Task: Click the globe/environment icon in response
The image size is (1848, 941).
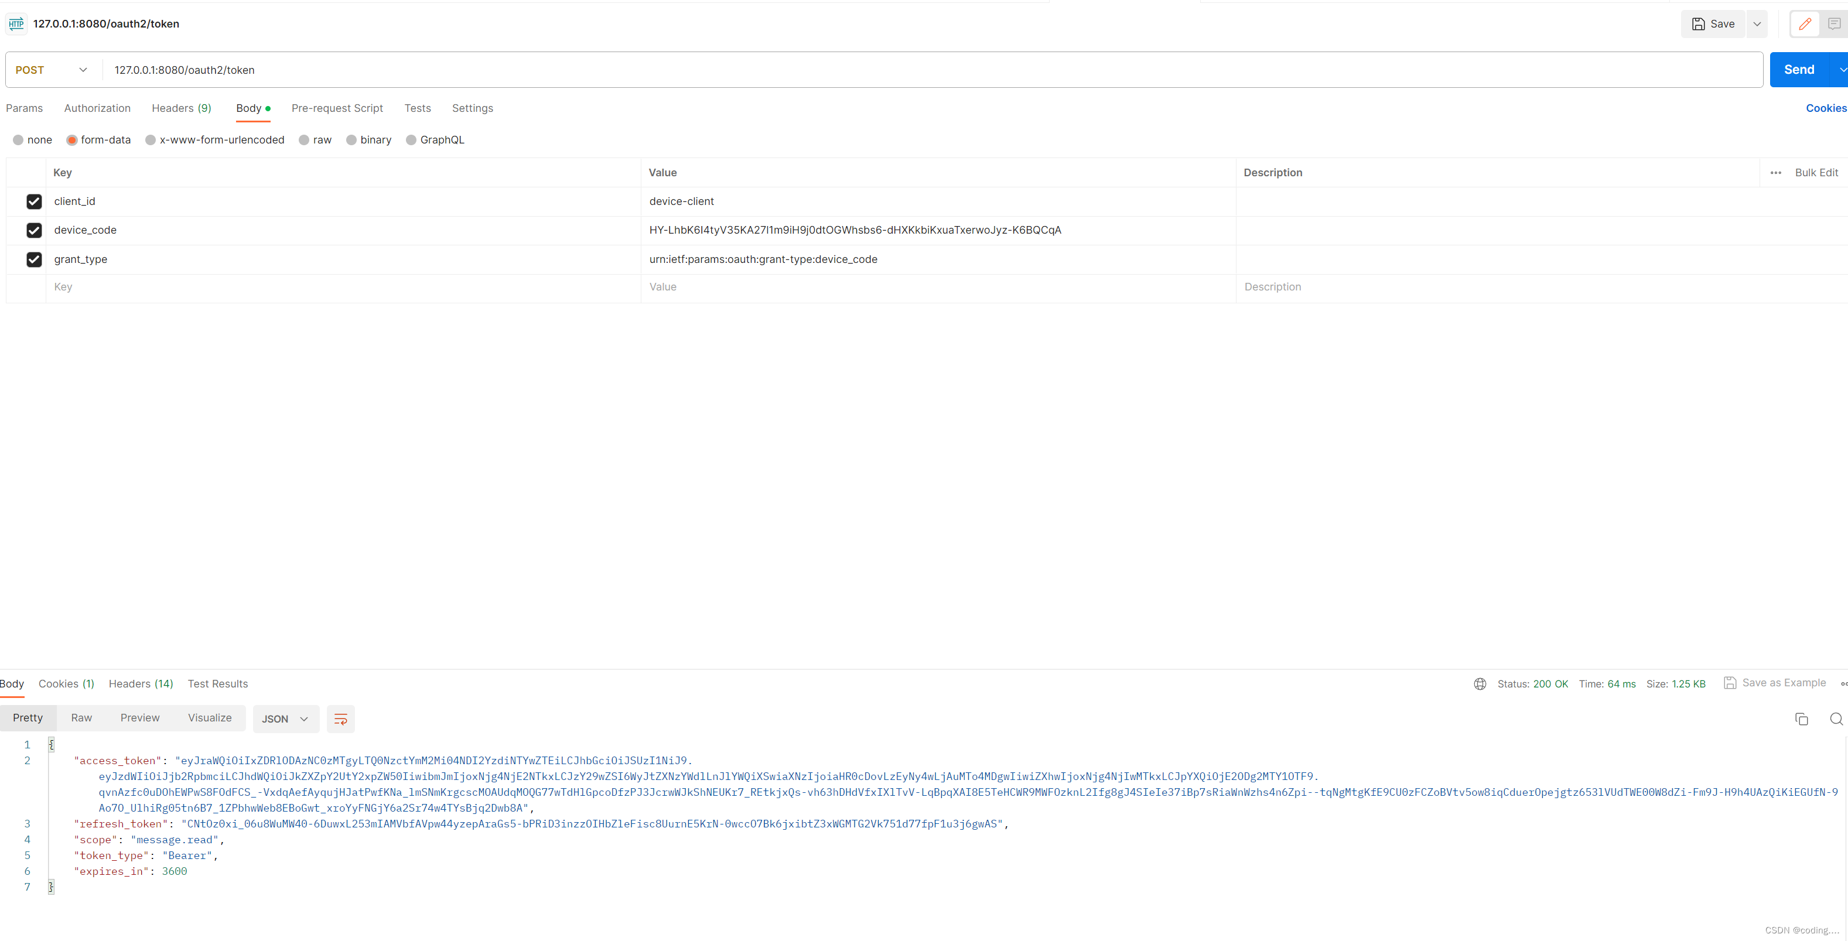Action: (x=1478, y=684)
